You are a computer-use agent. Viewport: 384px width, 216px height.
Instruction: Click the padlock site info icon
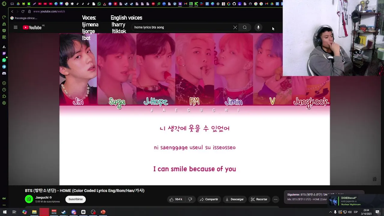29,11
